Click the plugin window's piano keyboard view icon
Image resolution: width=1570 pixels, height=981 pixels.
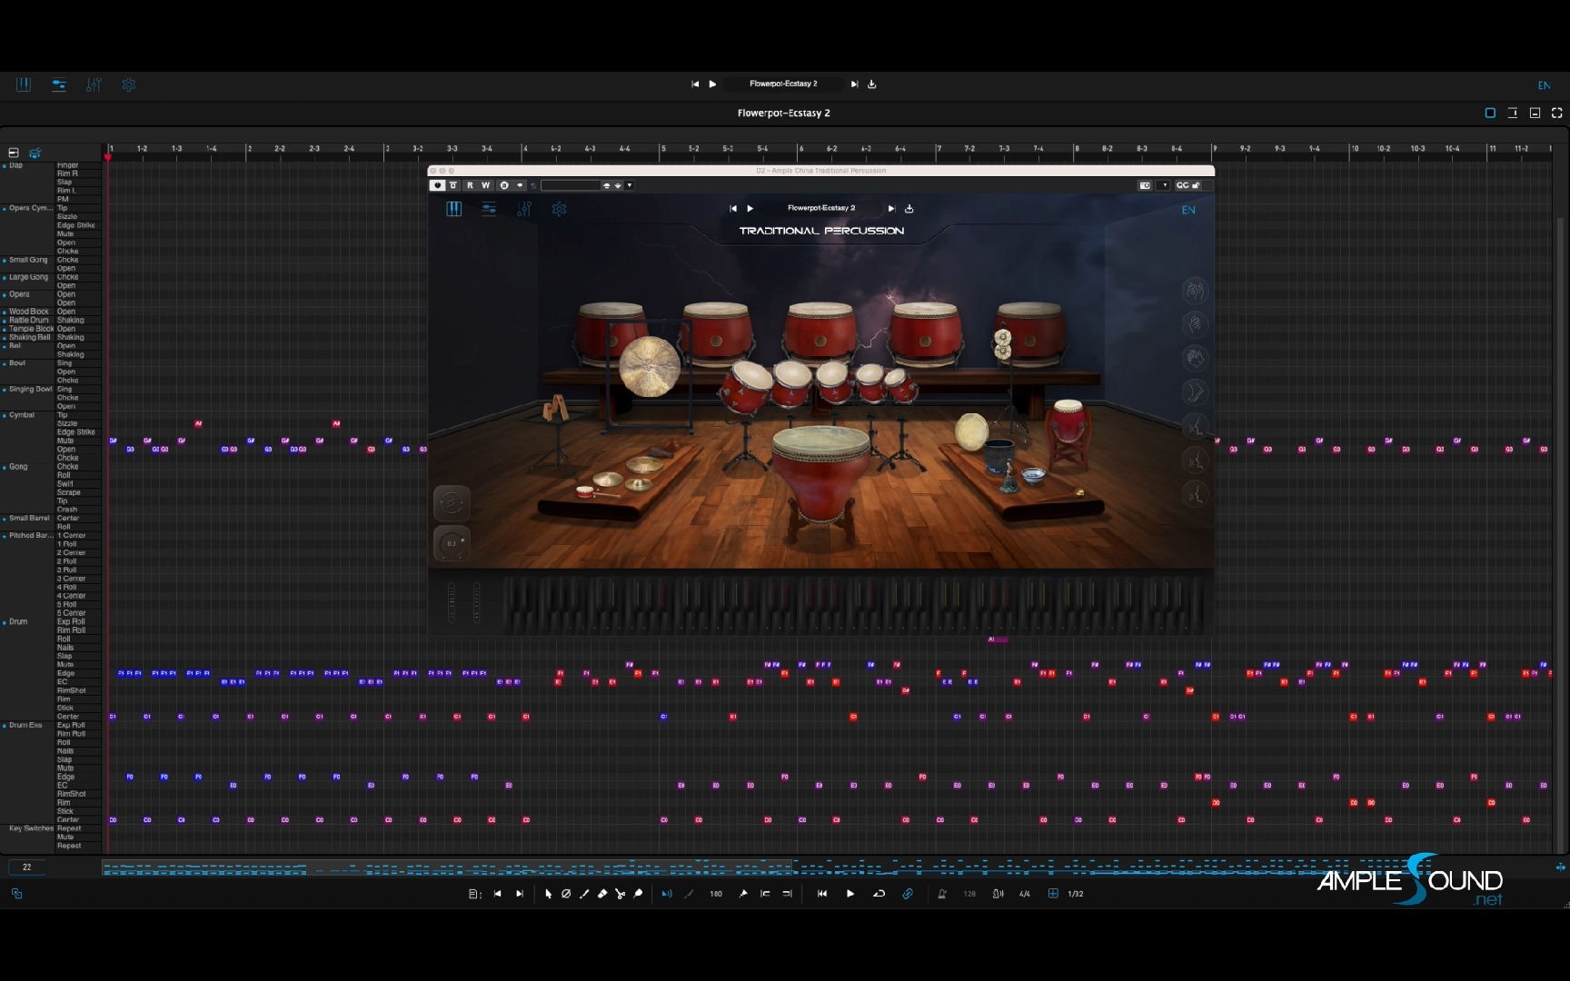454,209
